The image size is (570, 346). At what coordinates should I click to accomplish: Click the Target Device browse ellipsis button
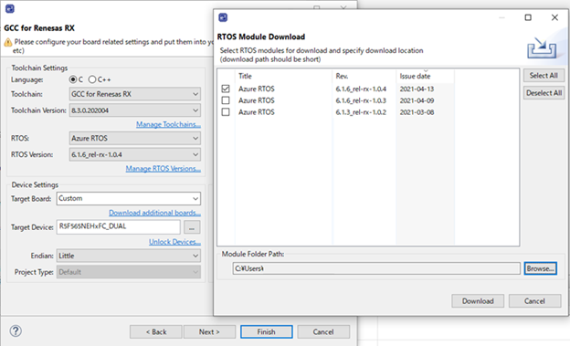click(192, 227)
